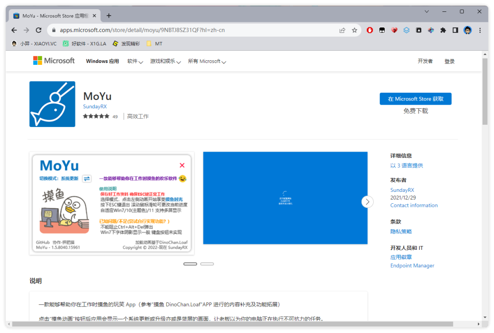Click the black mask extension icon
This screenshot has width=494, height=333.
tap(382, 30)
